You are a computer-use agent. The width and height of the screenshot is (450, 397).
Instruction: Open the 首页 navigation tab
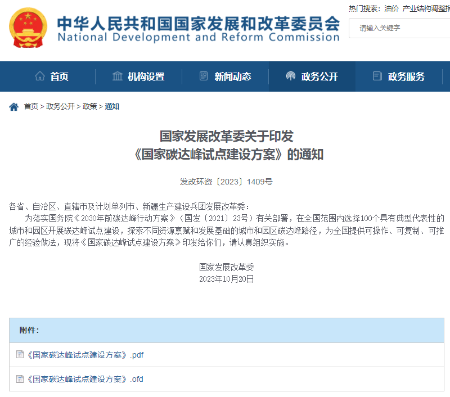pos(59,77)
